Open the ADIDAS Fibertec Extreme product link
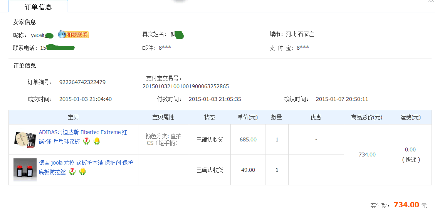 (83, 133)
